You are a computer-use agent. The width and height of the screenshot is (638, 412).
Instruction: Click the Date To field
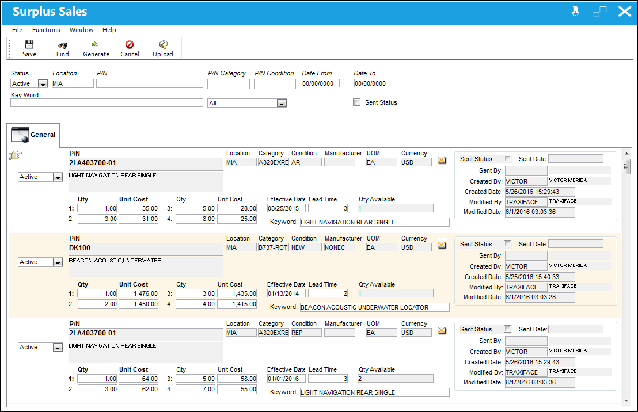pyautogui.click(x=373, y=83)
